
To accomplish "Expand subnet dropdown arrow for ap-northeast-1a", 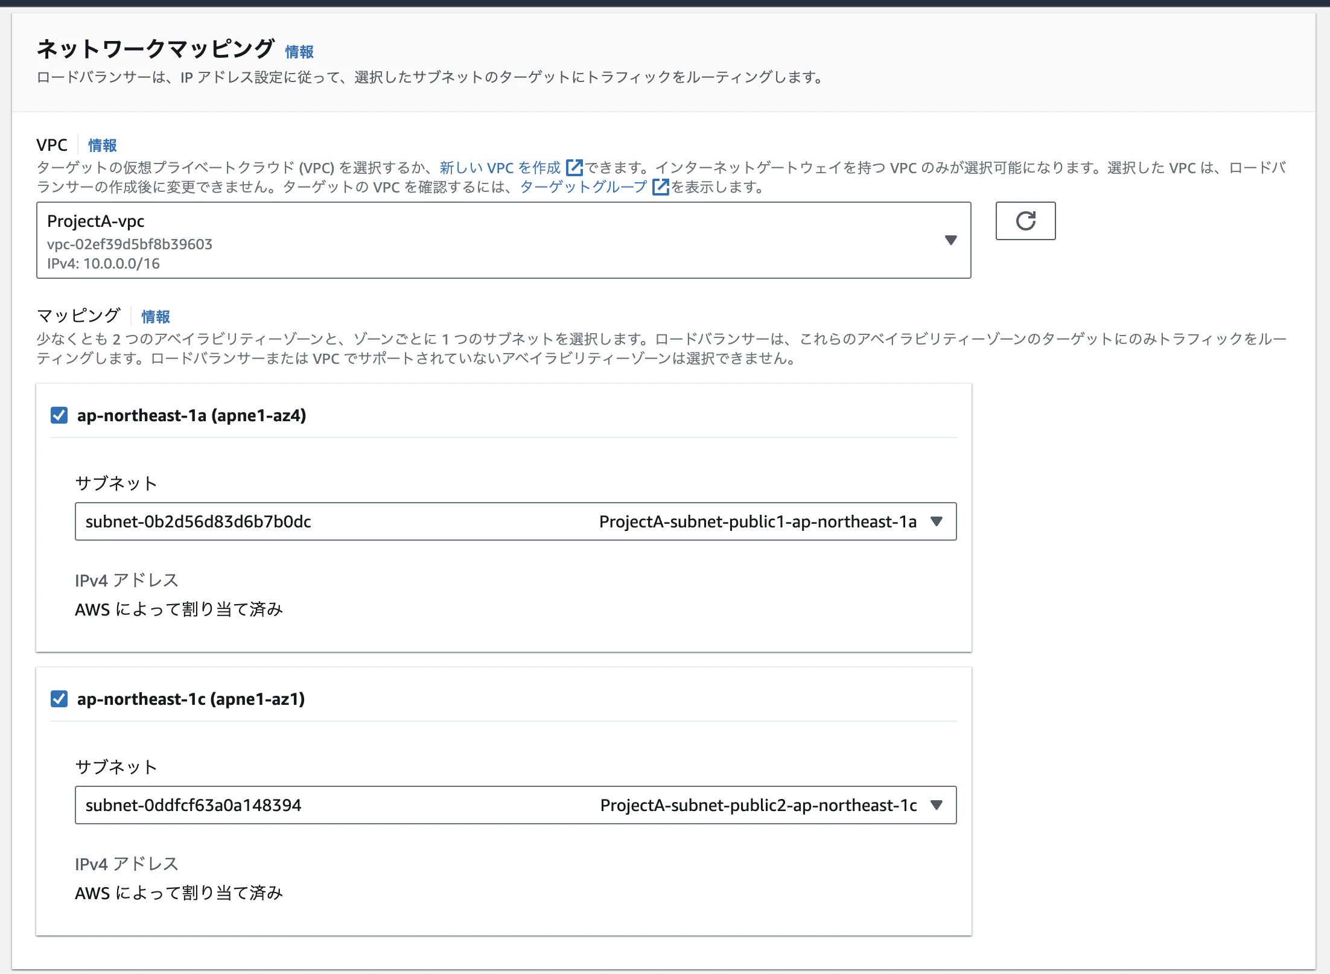I will tap(936, 521).
